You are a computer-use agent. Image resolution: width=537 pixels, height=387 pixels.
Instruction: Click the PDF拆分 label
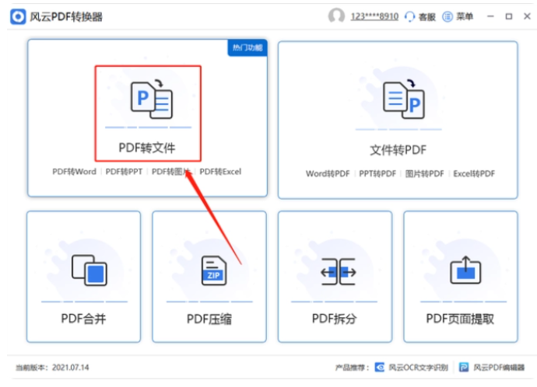(335, 319)
